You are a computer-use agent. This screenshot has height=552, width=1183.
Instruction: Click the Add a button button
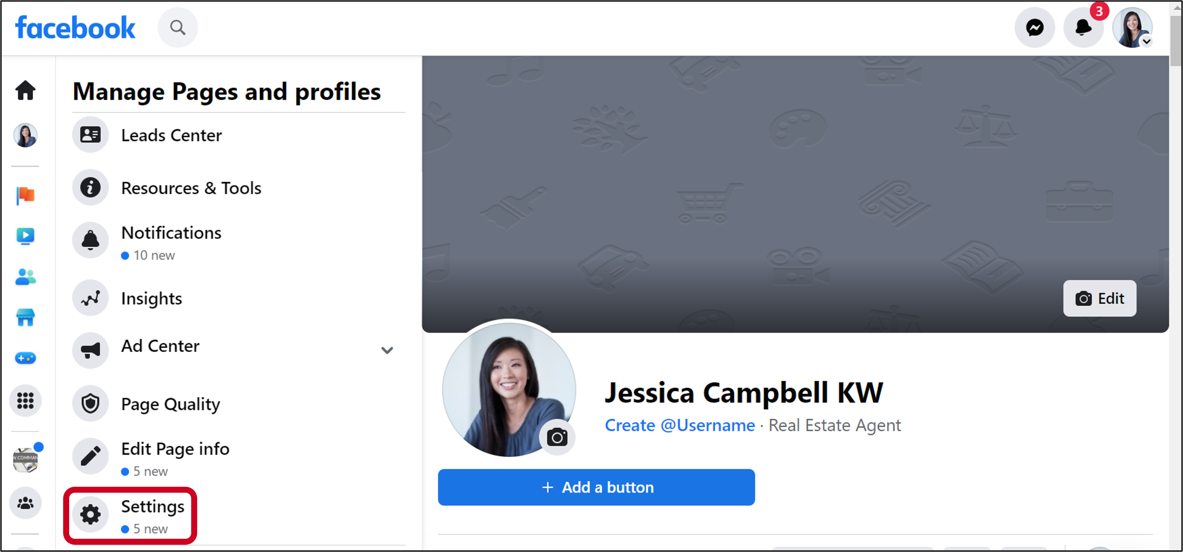596,487
